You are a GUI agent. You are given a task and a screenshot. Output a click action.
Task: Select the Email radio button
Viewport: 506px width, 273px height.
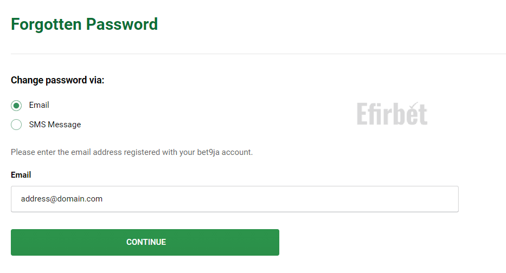pyautogui.click(x=16, y=106)
